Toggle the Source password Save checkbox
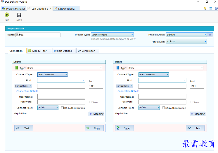 click(91, 102)
